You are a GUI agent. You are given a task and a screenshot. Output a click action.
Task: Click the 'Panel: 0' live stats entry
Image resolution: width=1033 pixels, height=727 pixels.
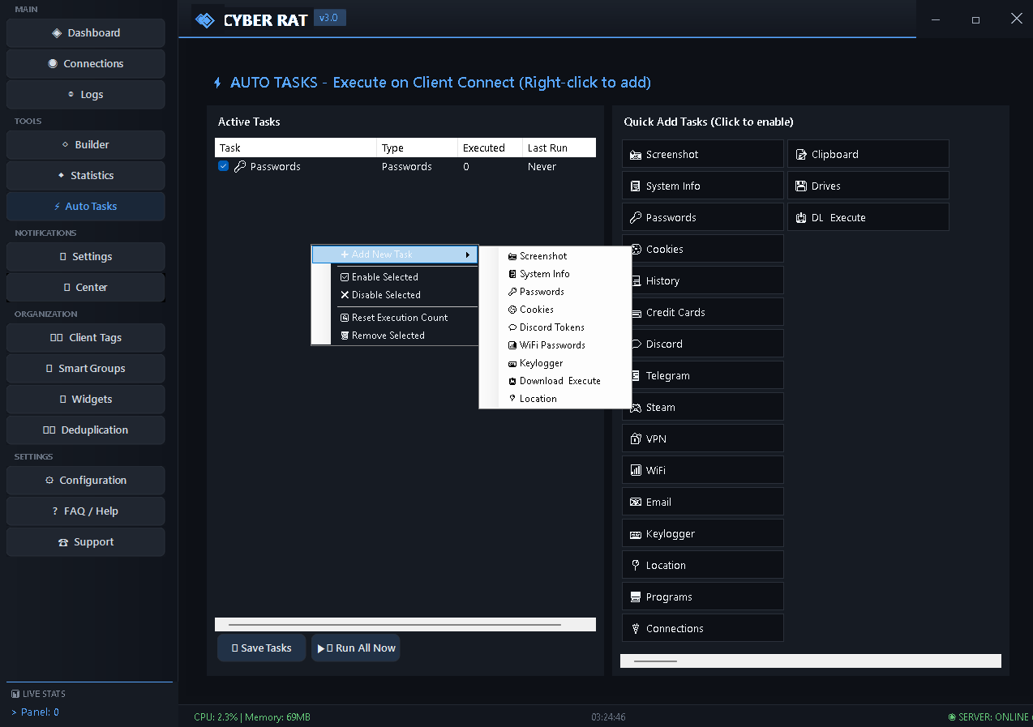(35, 712)
